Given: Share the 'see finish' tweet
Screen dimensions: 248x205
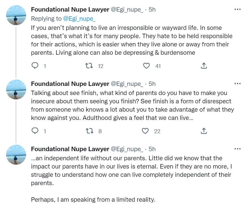Looking at the screenshot, I should [204, 131].
